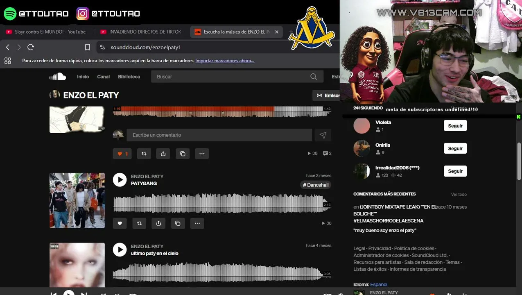Viewport: 522px width, 295px height.
Task: Open Irrealidad2006's profile avatar
Action: pyautogui.click(x=362, y=171)
